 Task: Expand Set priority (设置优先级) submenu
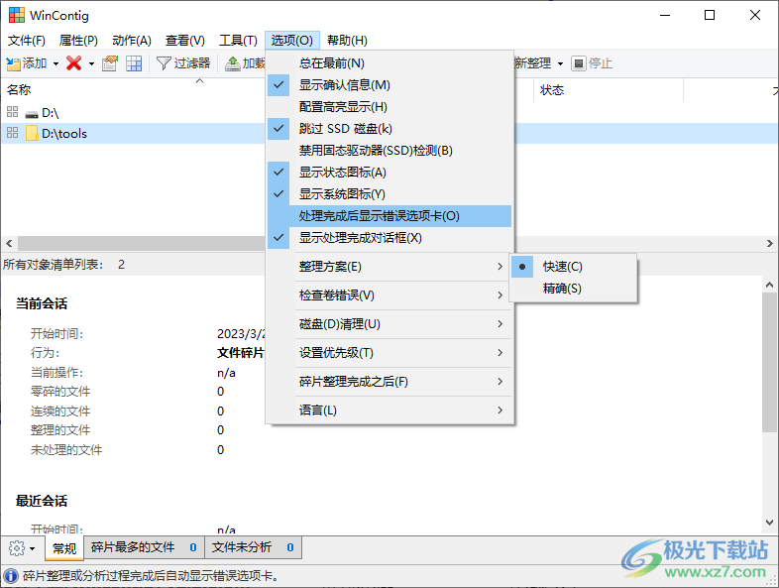389,353
